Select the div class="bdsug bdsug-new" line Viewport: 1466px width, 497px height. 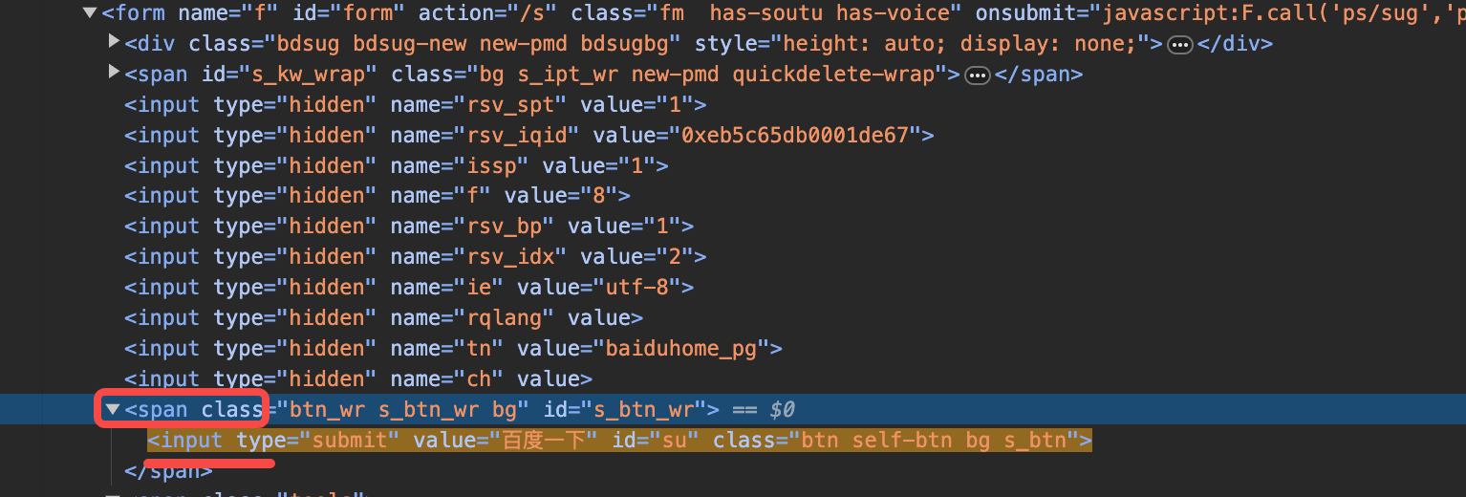(x=699, y=44)
